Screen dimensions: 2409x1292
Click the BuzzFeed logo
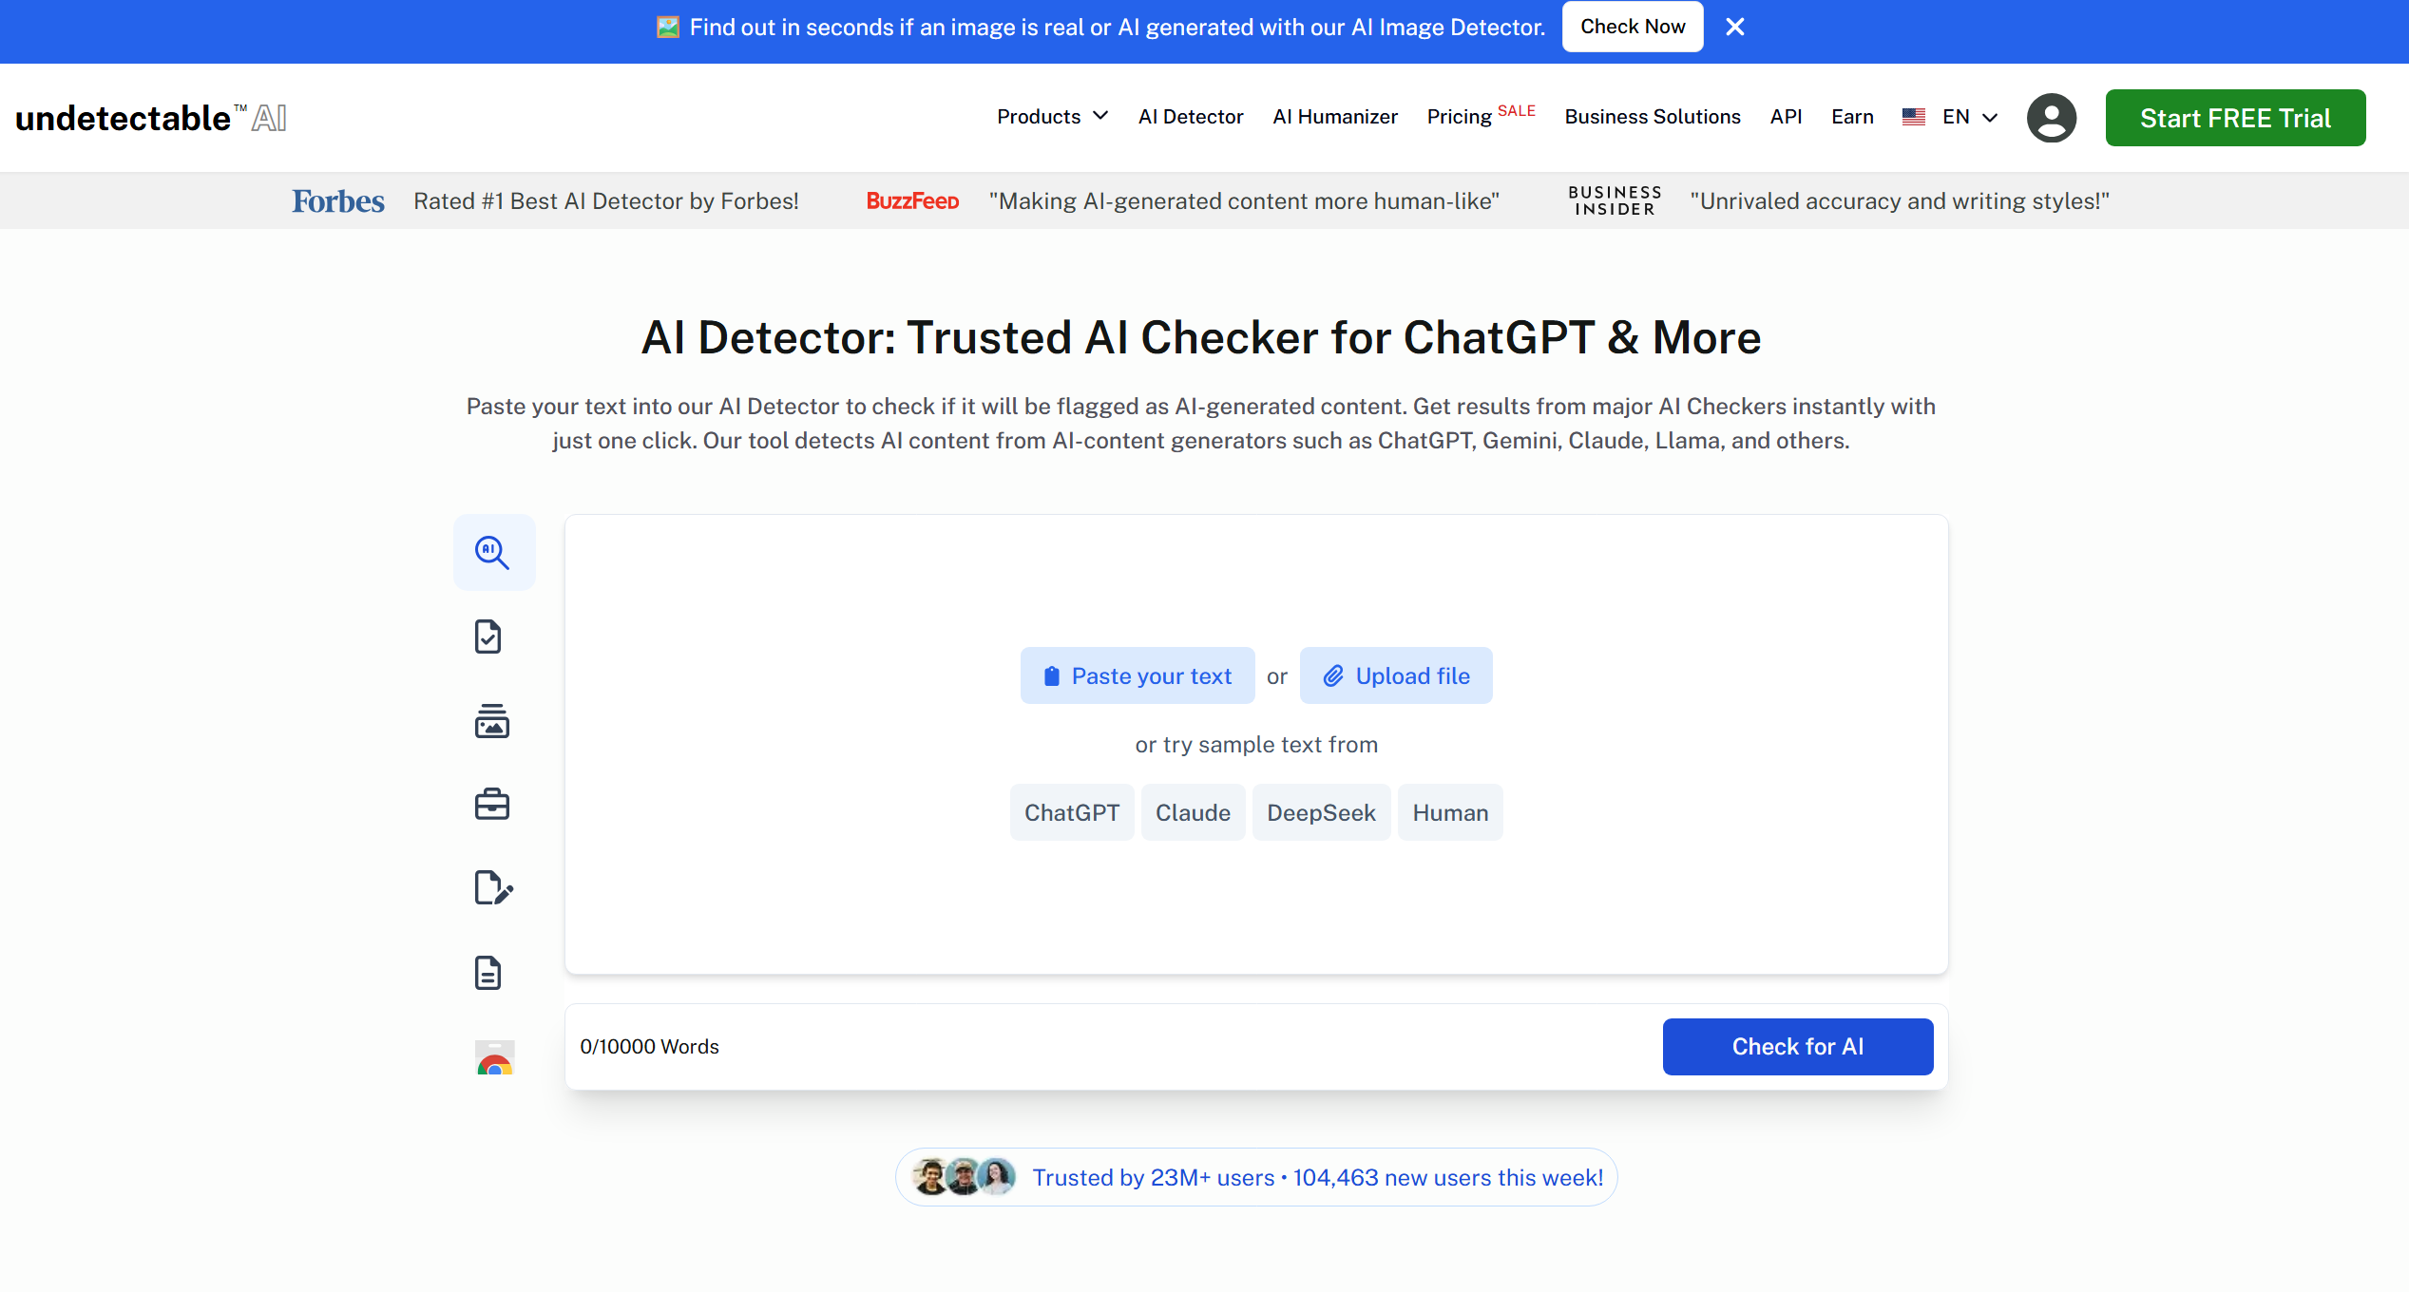click(912, 201)
